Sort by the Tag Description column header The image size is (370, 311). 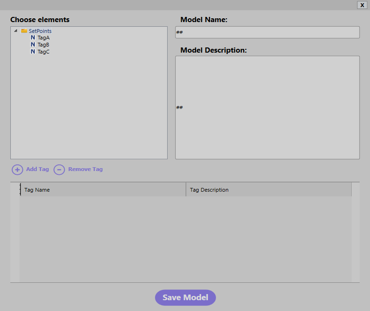[268, 190]
